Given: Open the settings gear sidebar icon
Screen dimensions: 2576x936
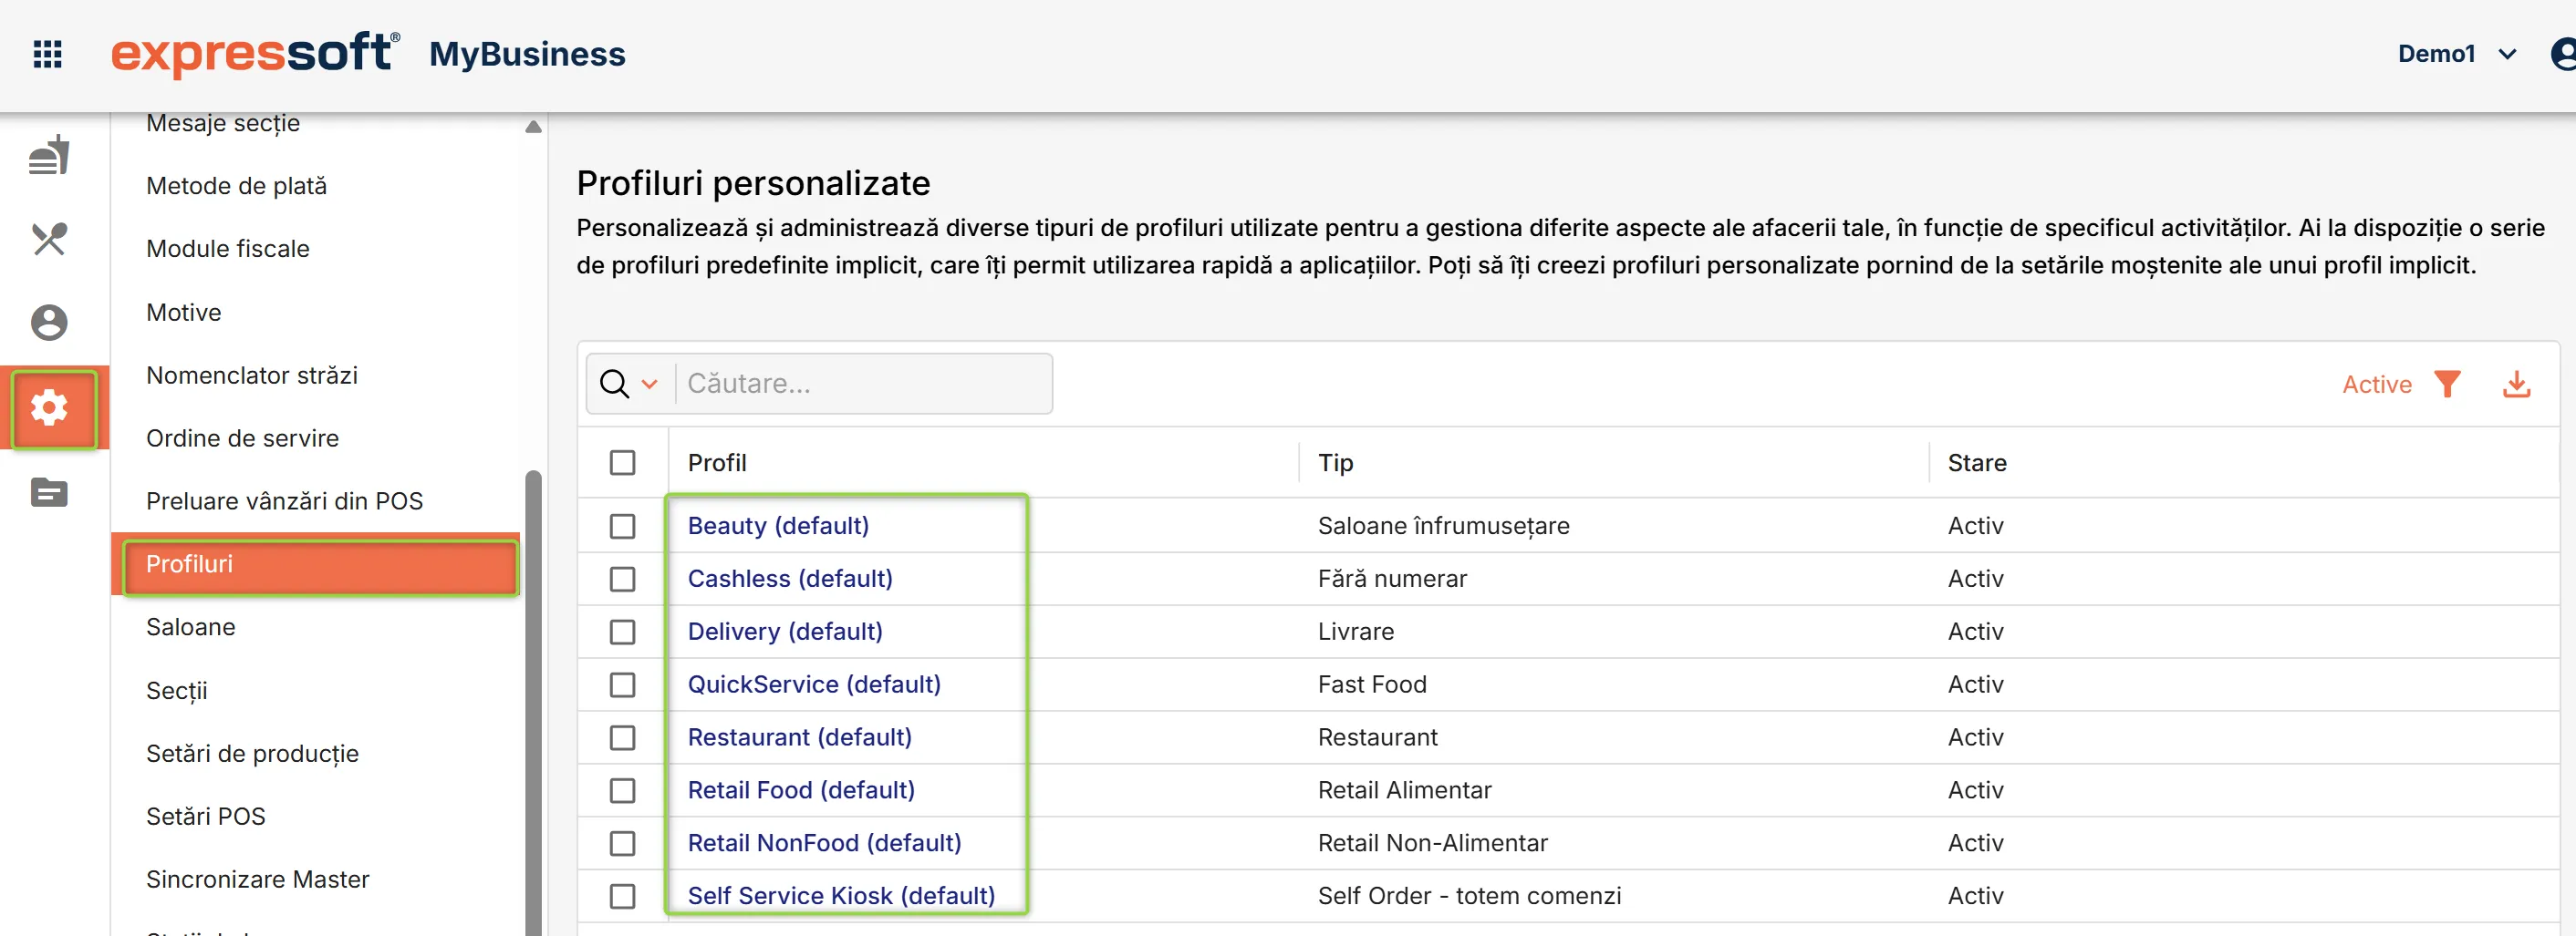Looking at the screenshot, I should tap(49, 407).
